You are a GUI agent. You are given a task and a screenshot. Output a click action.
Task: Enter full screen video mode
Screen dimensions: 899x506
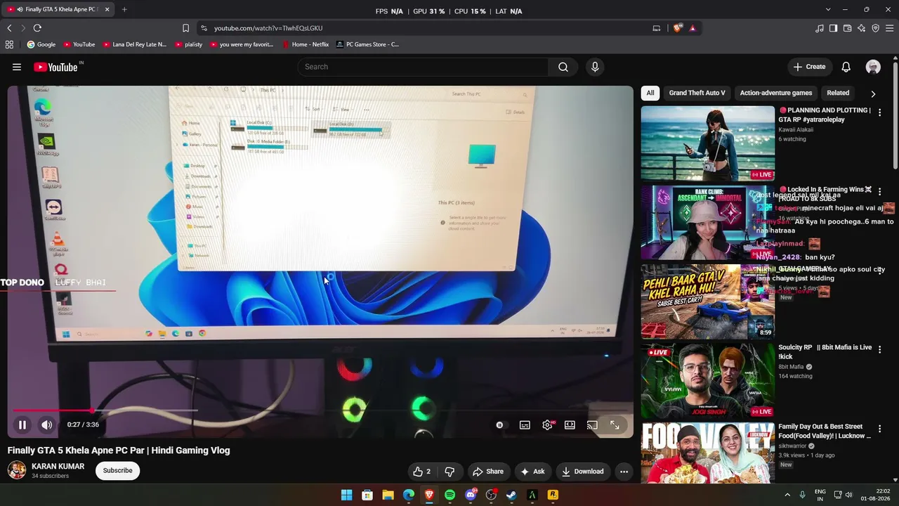tap(615, 425)
